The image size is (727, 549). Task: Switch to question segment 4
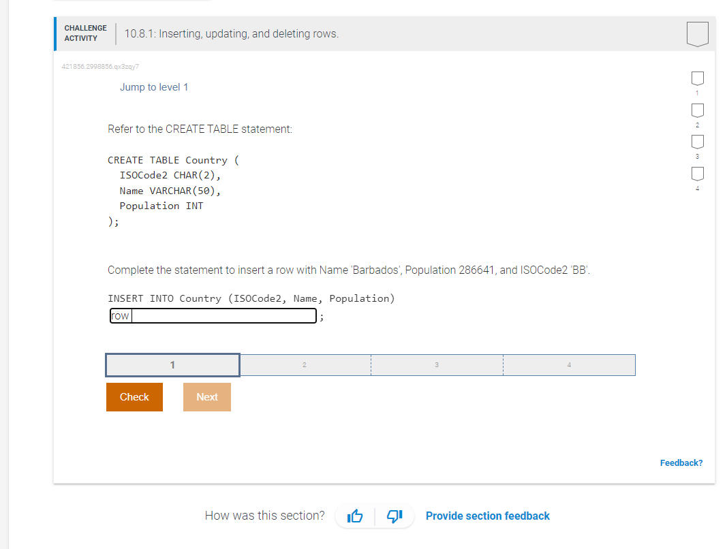coord(569,364)
